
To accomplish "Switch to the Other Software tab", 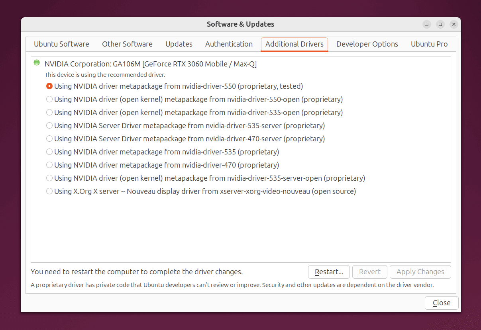I will [127, 44].
